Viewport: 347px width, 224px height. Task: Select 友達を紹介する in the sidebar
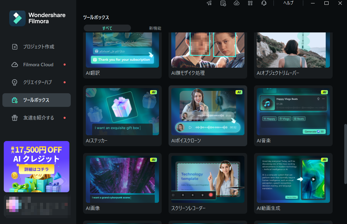(37, 118)
